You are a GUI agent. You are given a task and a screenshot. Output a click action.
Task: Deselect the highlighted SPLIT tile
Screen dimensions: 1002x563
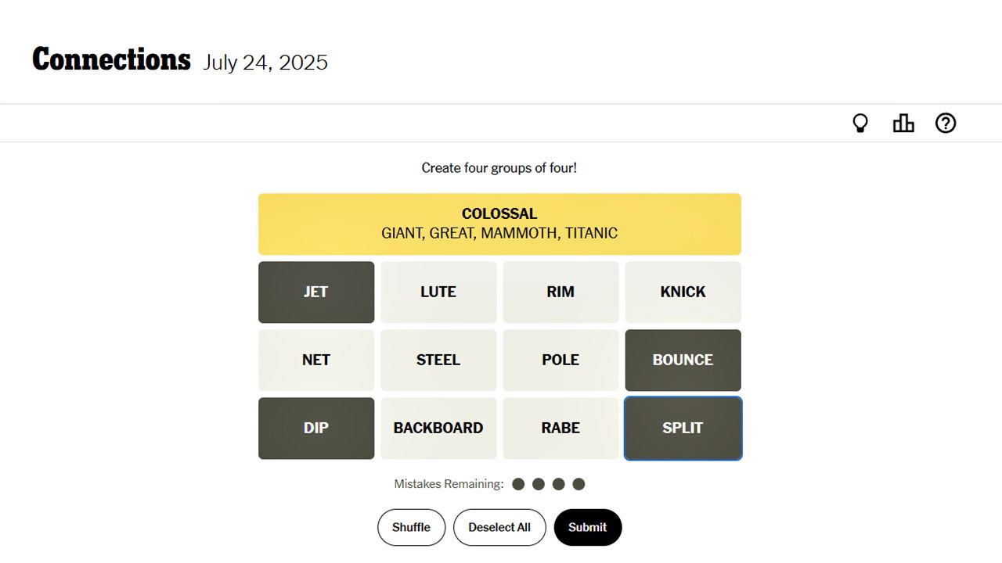(x=683, y=428)
